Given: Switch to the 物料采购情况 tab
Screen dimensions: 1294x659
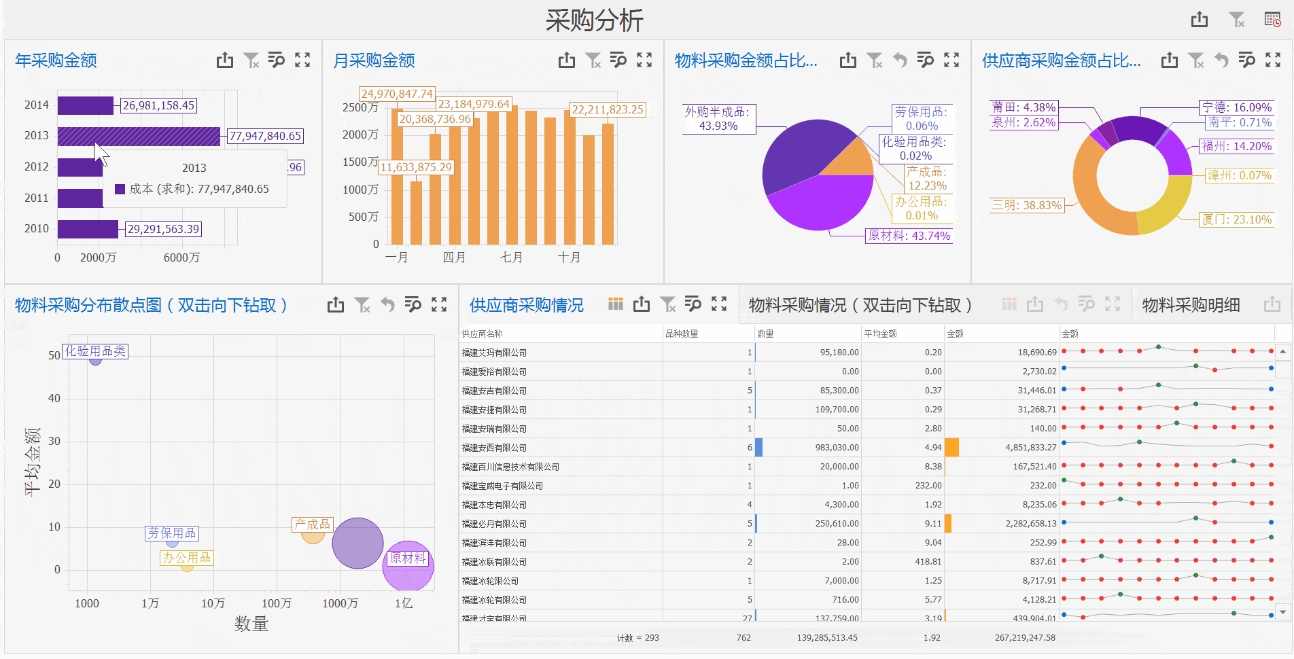Looking at the screenshot, I should click(x=860, y=305).
